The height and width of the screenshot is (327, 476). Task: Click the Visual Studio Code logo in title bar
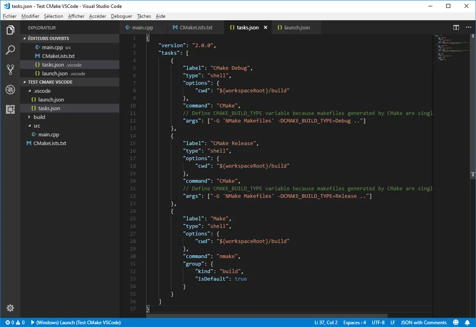(x=6, y=6)
